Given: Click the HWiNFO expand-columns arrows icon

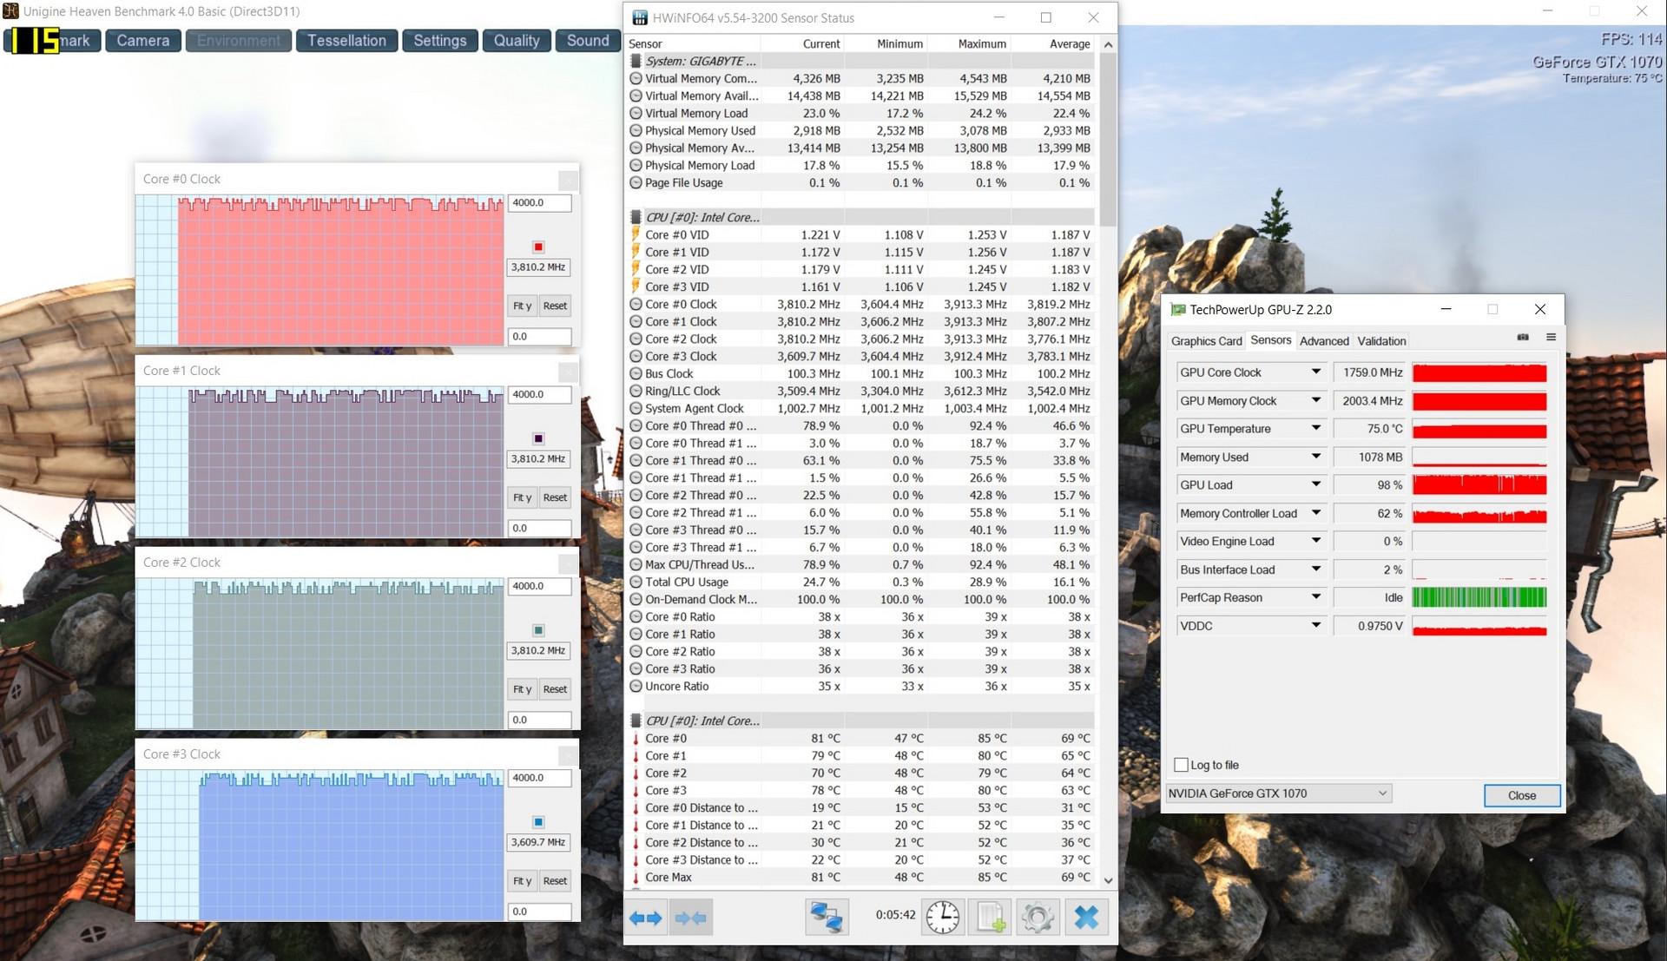Looking at the screenshot, I should [x=645, y=918].
